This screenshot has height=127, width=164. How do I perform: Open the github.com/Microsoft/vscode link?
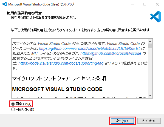(111, 53)
